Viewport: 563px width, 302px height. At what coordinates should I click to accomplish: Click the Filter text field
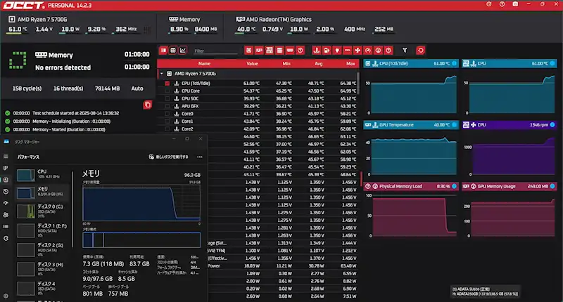(x=215, y=51)
